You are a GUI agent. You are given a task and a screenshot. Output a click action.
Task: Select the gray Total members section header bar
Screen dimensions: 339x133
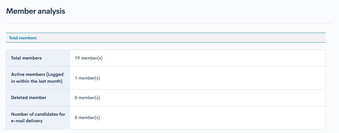(179, 38)
